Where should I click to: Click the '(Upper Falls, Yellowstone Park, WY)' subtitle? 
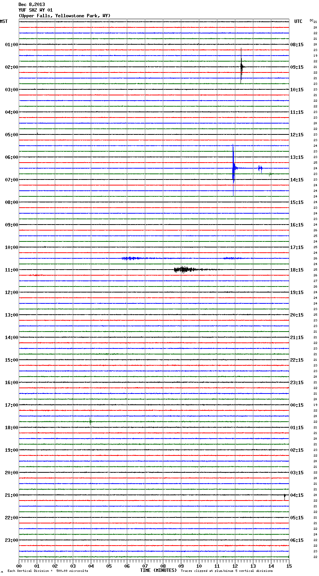(x=64, y=16)
